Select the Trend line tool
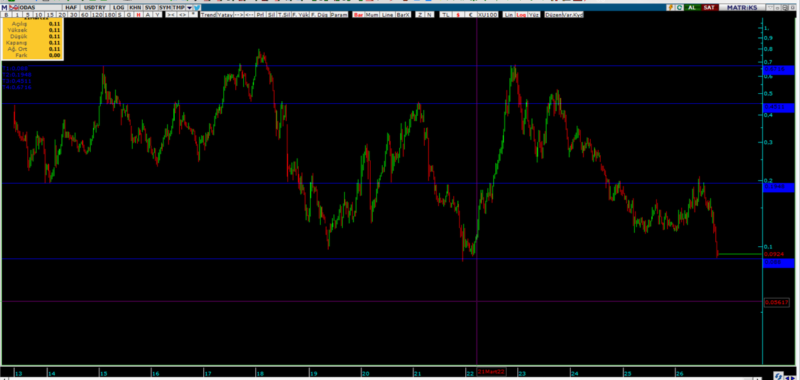 (209, 15)
